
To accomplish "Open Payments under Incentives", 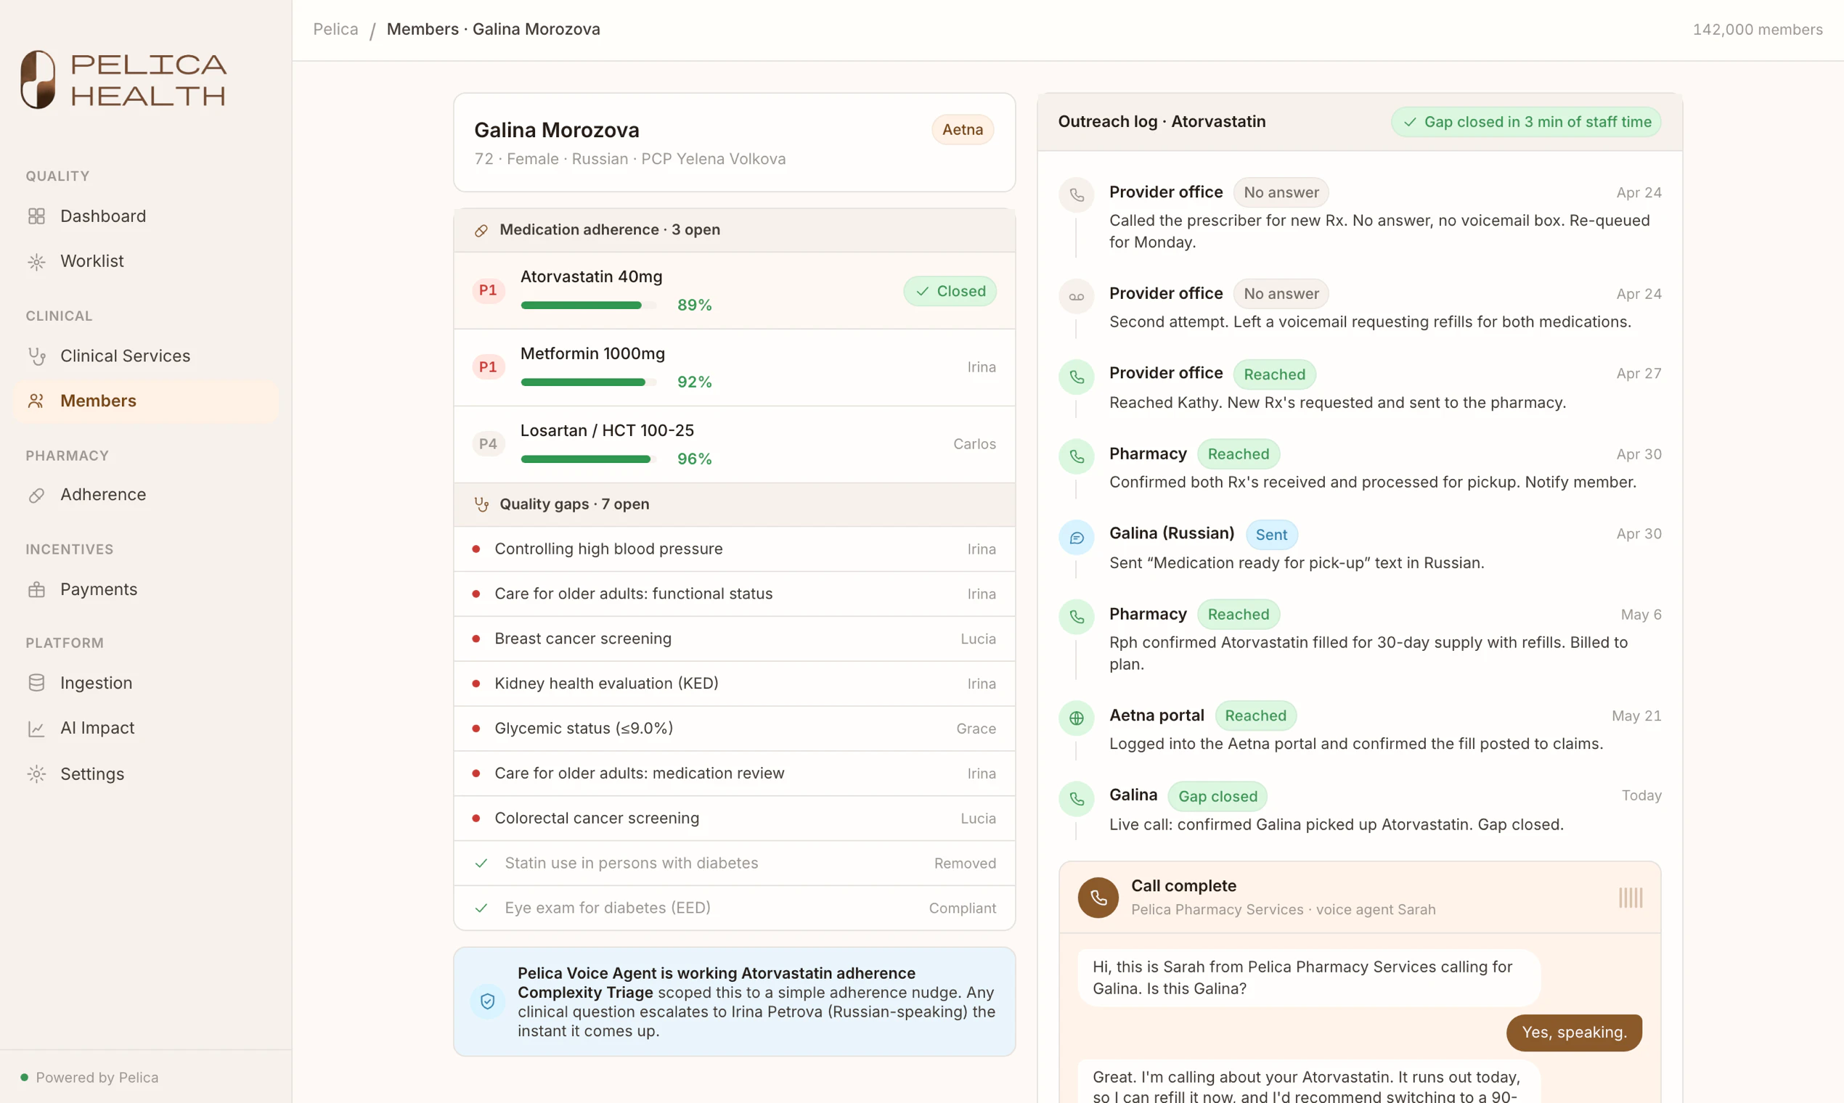I will point(146,589).
